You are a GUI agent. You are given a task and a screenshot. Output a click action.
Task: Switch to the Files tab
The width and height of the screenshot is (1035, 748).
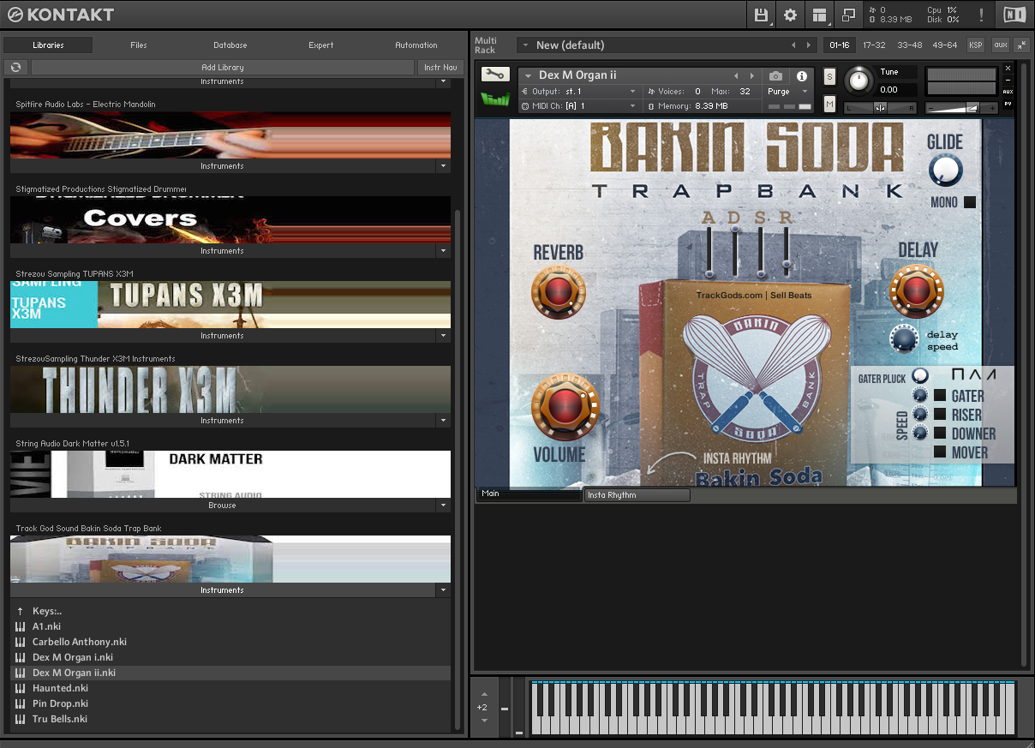(139, 45)
